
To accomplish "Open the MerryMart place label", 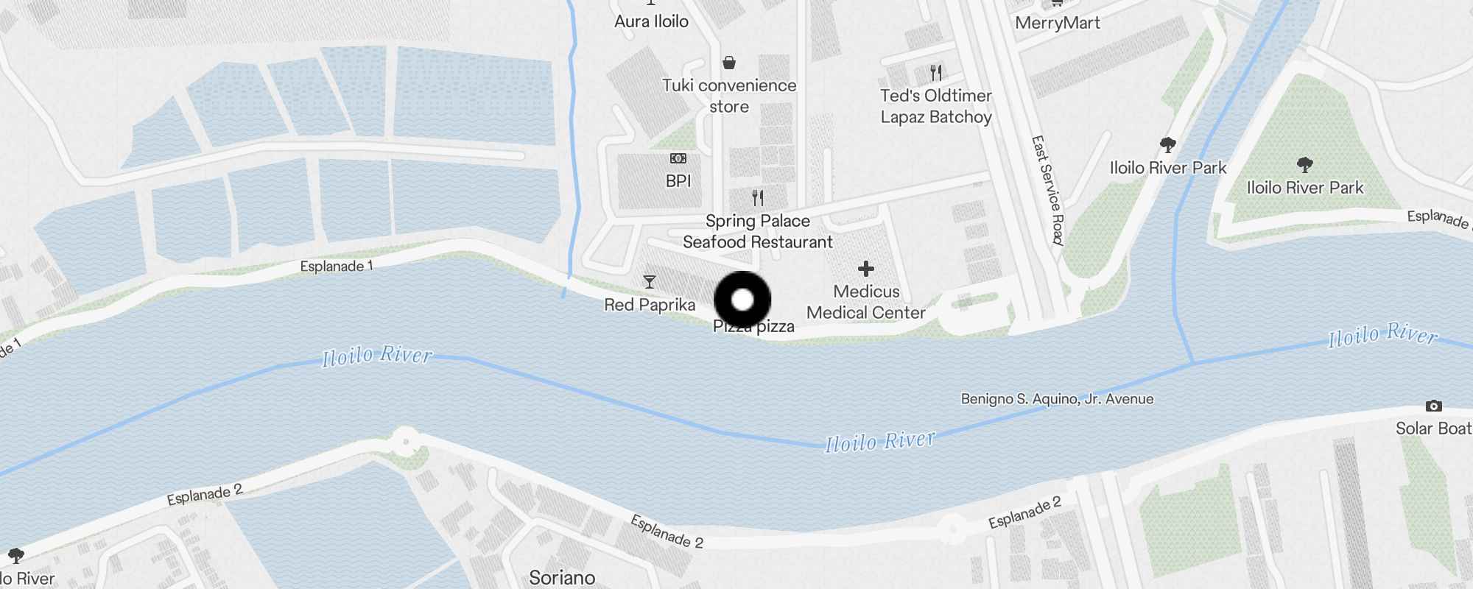I will (x=1058, y=23).
